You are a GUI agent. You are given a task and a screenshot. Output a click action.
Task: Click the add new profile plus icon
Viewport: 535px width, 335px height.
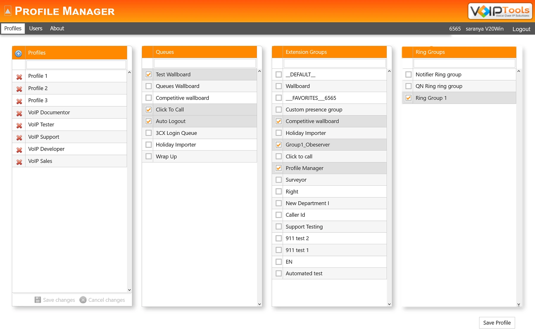coord(18,53)
